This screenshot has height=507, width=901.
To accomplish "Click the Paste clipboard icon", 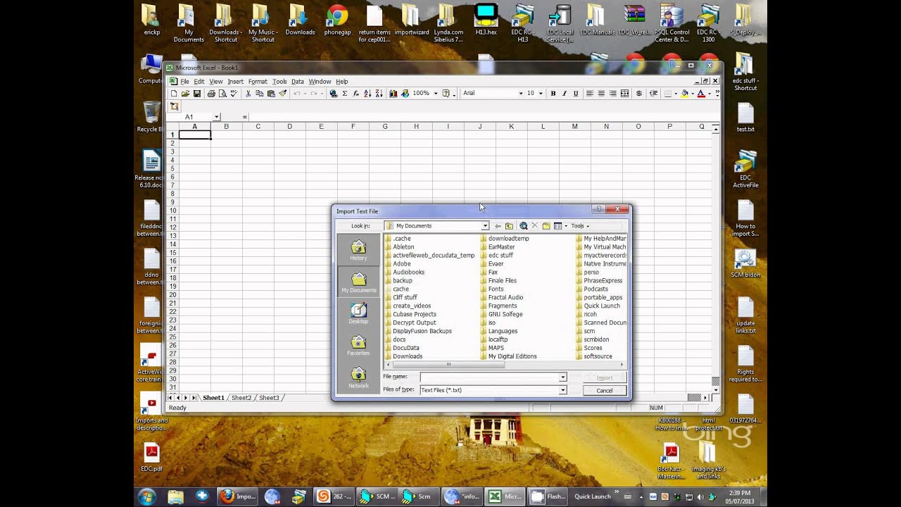I will 271,93.
